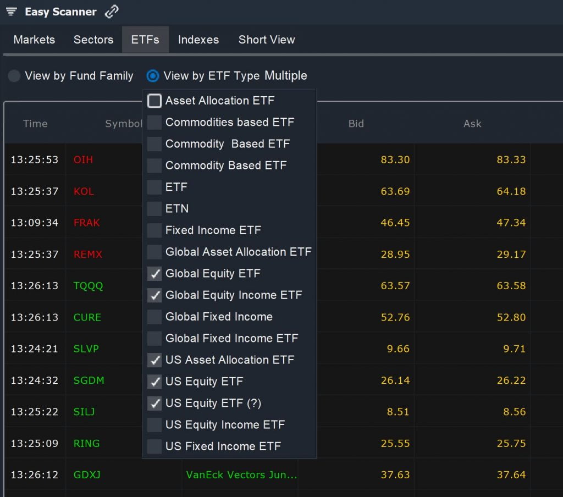
Task: Uncheck US Asset Allocation ETF
Action: click(154, 360)
